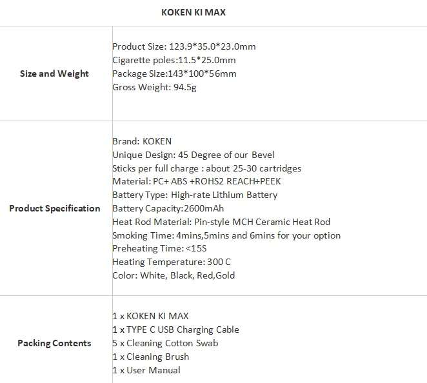Click the Smoking Time options line
The height and width of the screenshot is (383, 427).
(x=226, y=235)
